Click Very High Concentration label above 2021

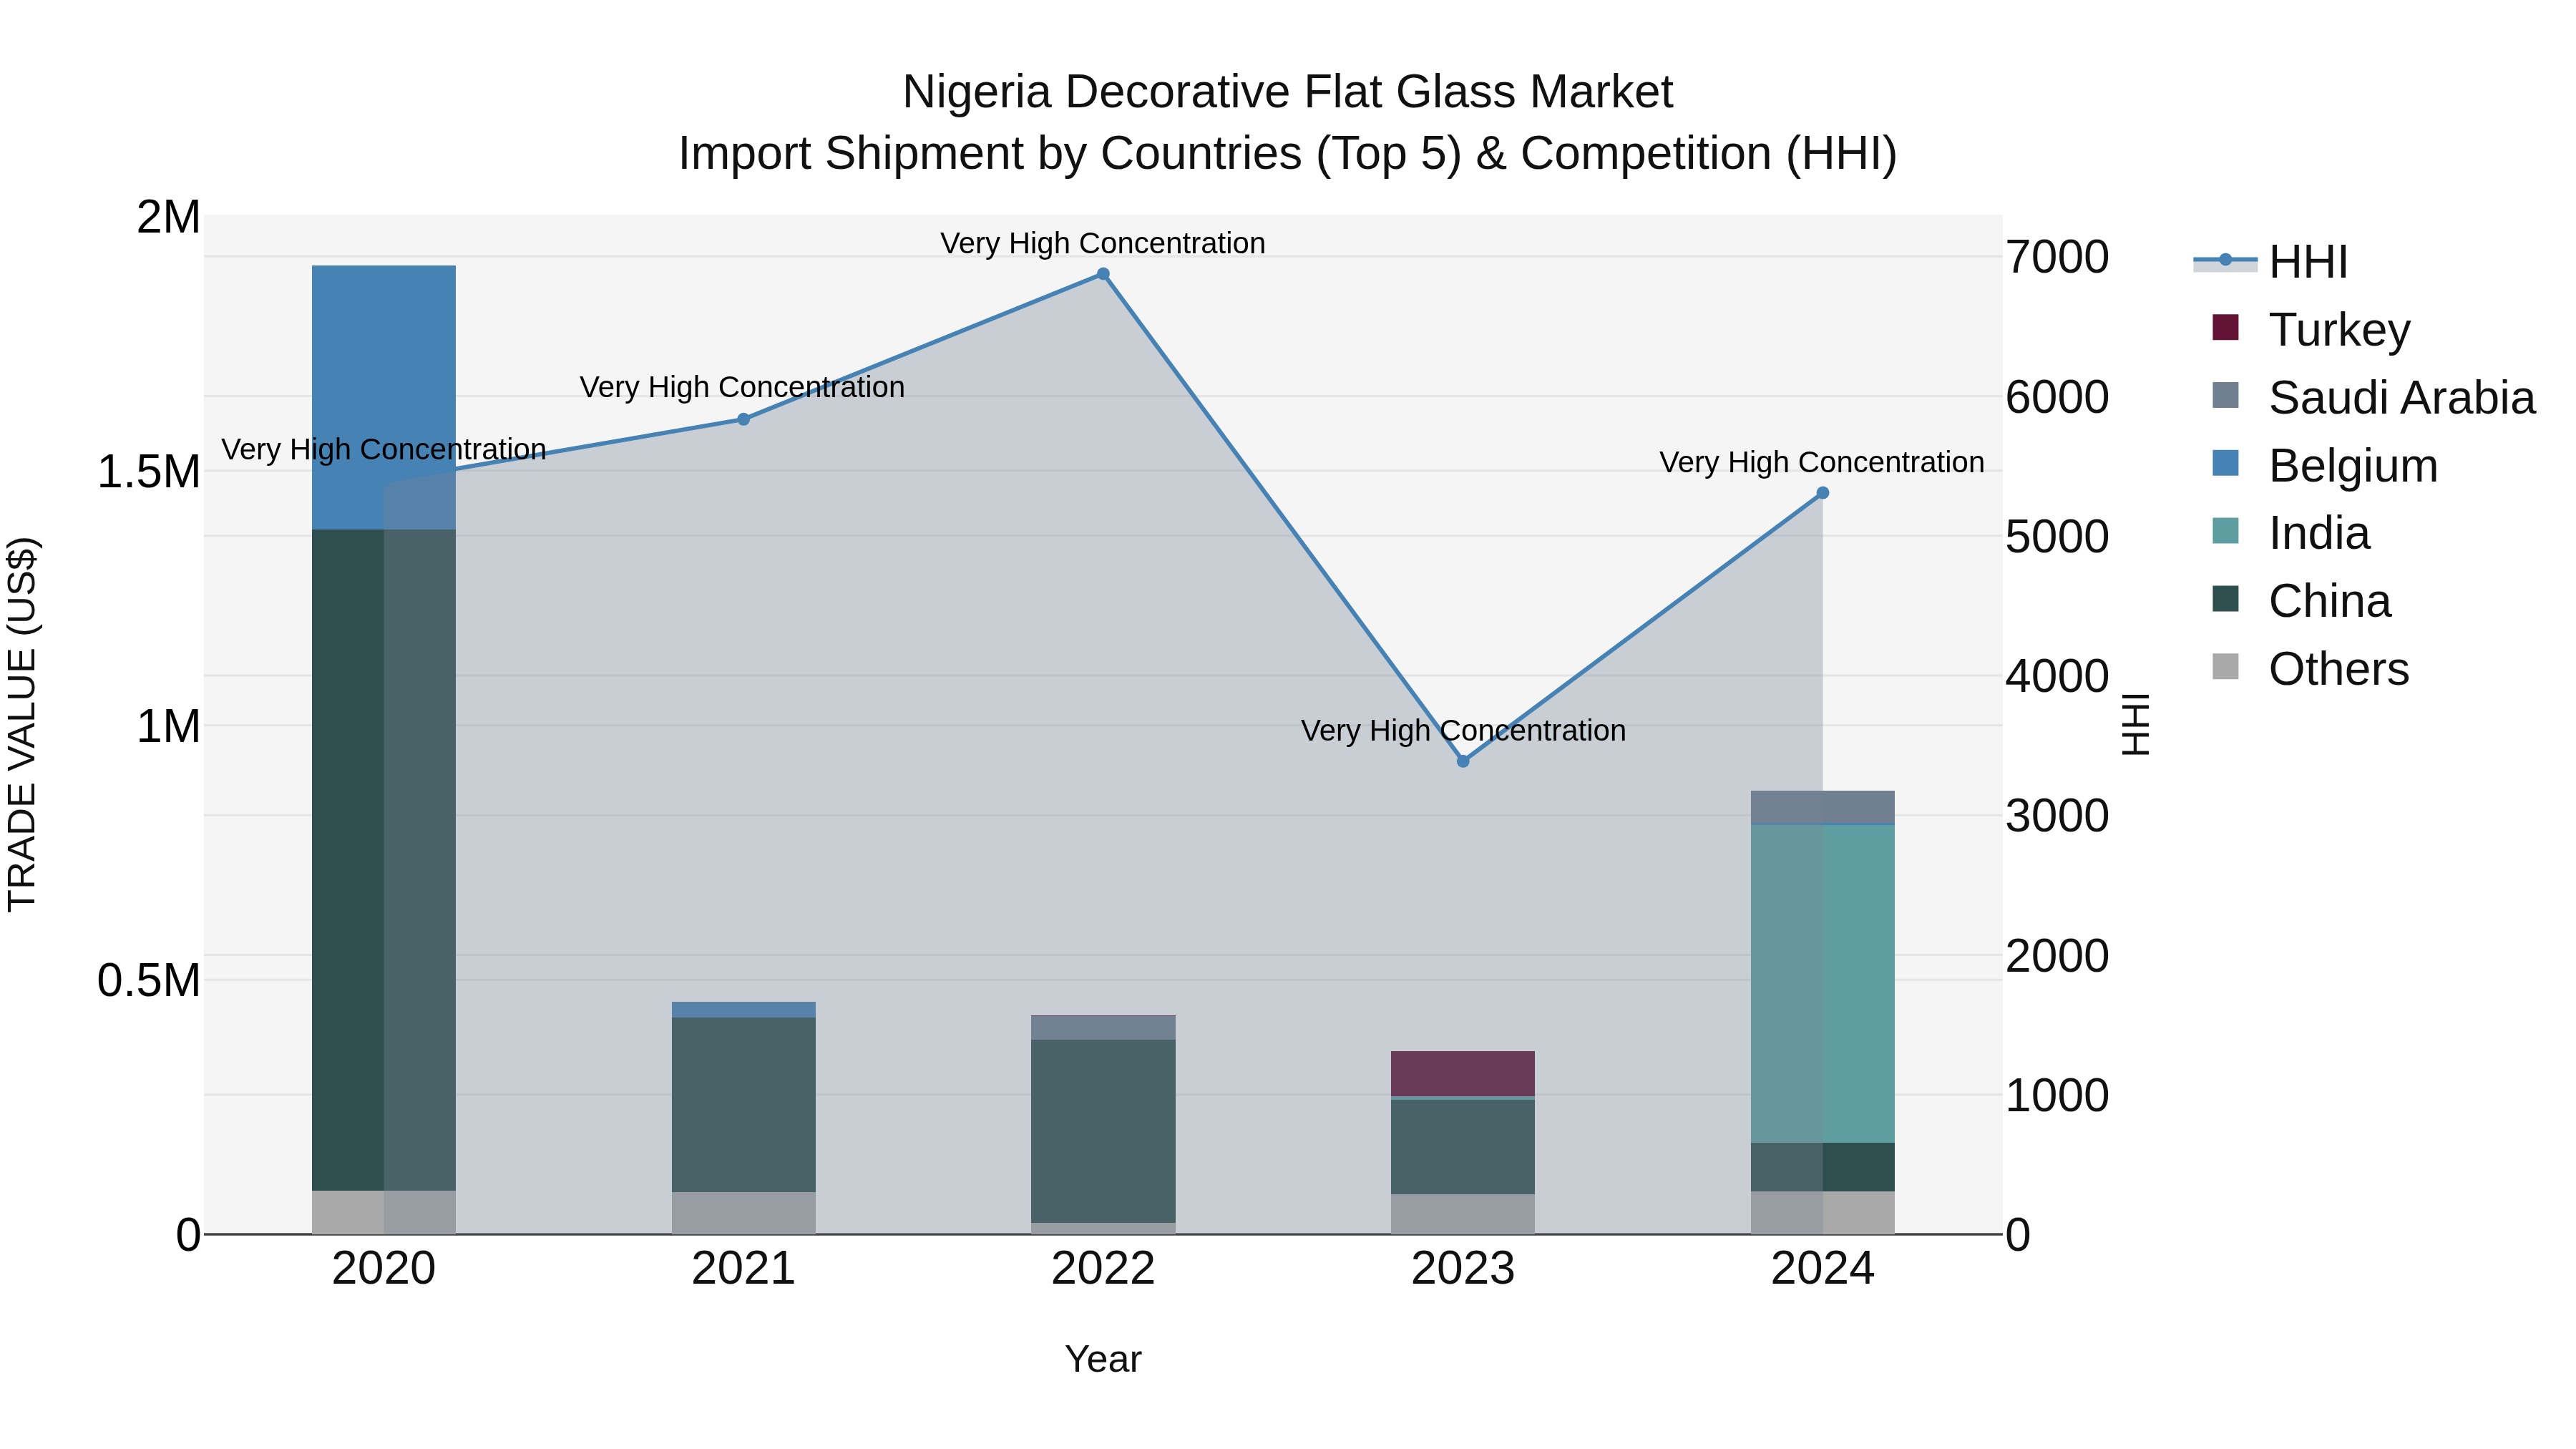(x=742, y=387)
